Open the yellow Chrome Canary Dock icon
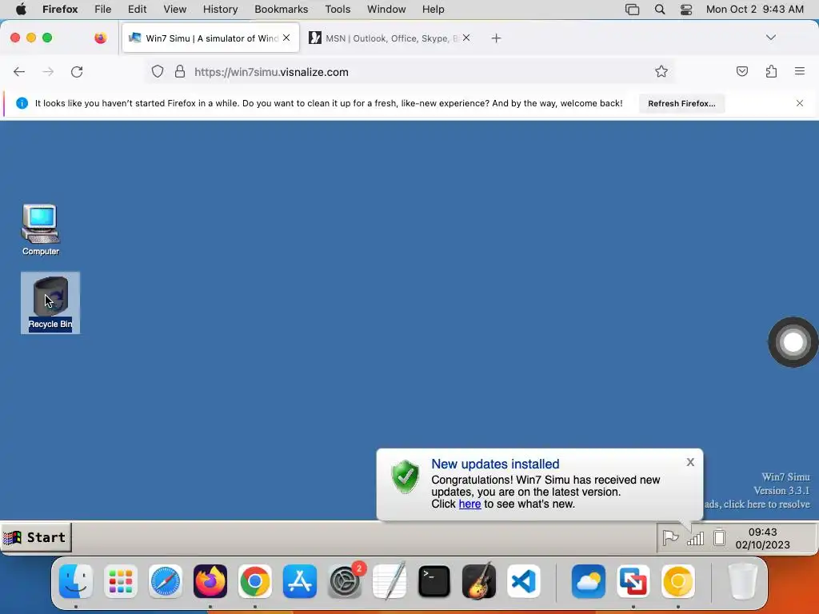 pos(678,581)
